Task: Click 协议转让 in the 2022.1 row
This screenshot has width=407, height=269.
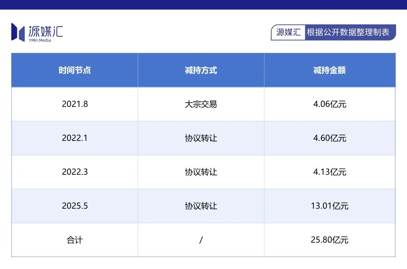Action: 201,138
